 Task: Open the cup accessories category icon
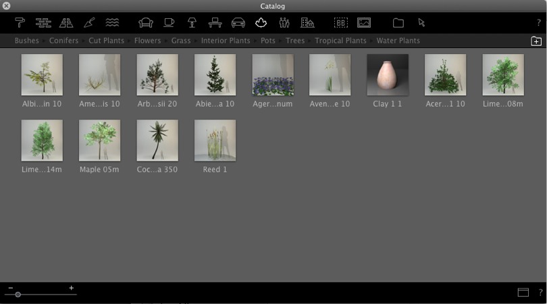tap(169, 23)
